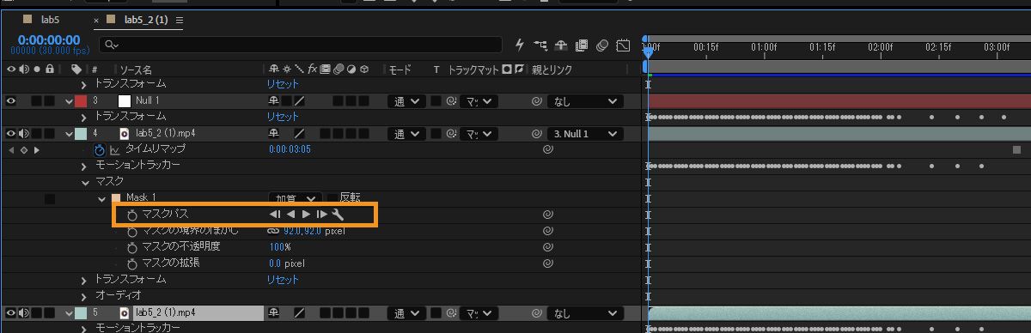Click the mask opacity value 100%

point(280,247)
